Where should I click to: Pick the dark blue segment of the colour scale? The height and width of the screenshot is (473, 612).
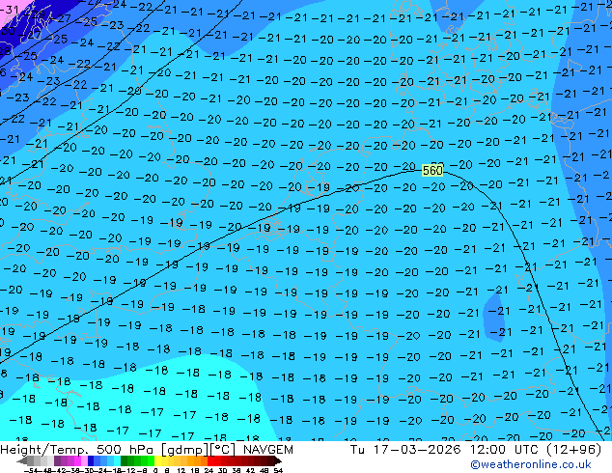tap(91, 460)
